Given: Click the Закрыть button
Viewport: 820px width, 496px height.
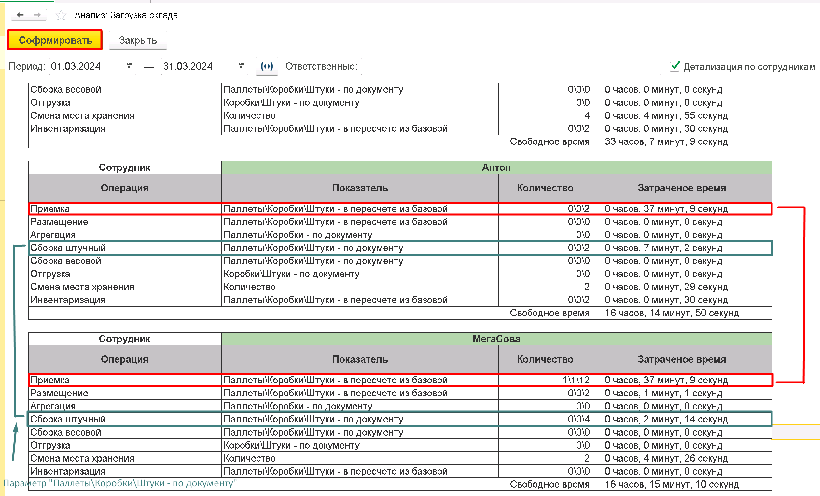Looking at the screenshot, I should click(138, 40).
